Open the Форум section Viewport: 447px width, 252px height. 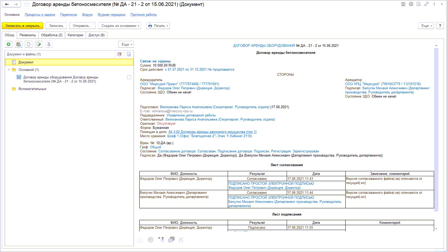[87, 15]
